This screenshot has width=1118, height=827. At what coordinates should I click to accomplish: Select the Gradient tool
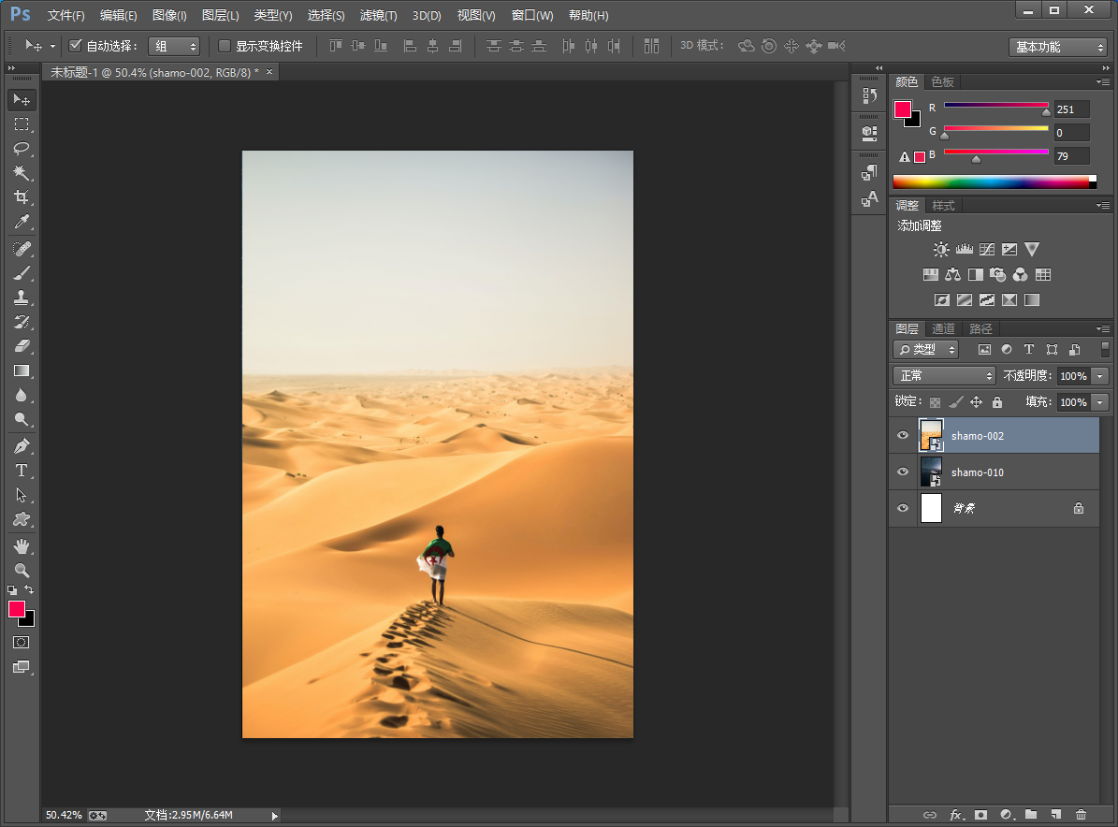coord(22,370)
